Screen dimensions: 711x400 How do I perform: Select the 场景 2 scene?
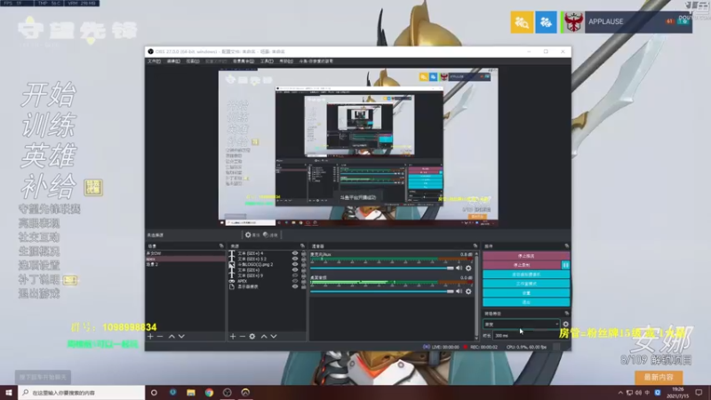click(185, 264)
